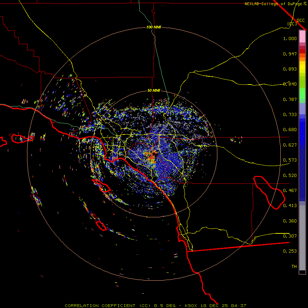This screenshot has width=308, height=308.
Task: Click the 0.627 scale value
Action: pos(290,145)
